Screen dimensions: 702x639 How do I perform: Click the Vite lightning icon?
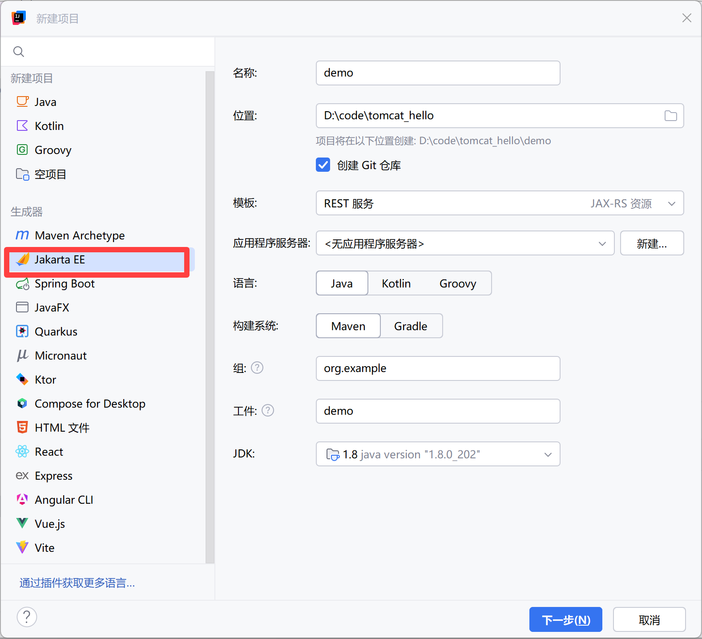click(22, 547)
